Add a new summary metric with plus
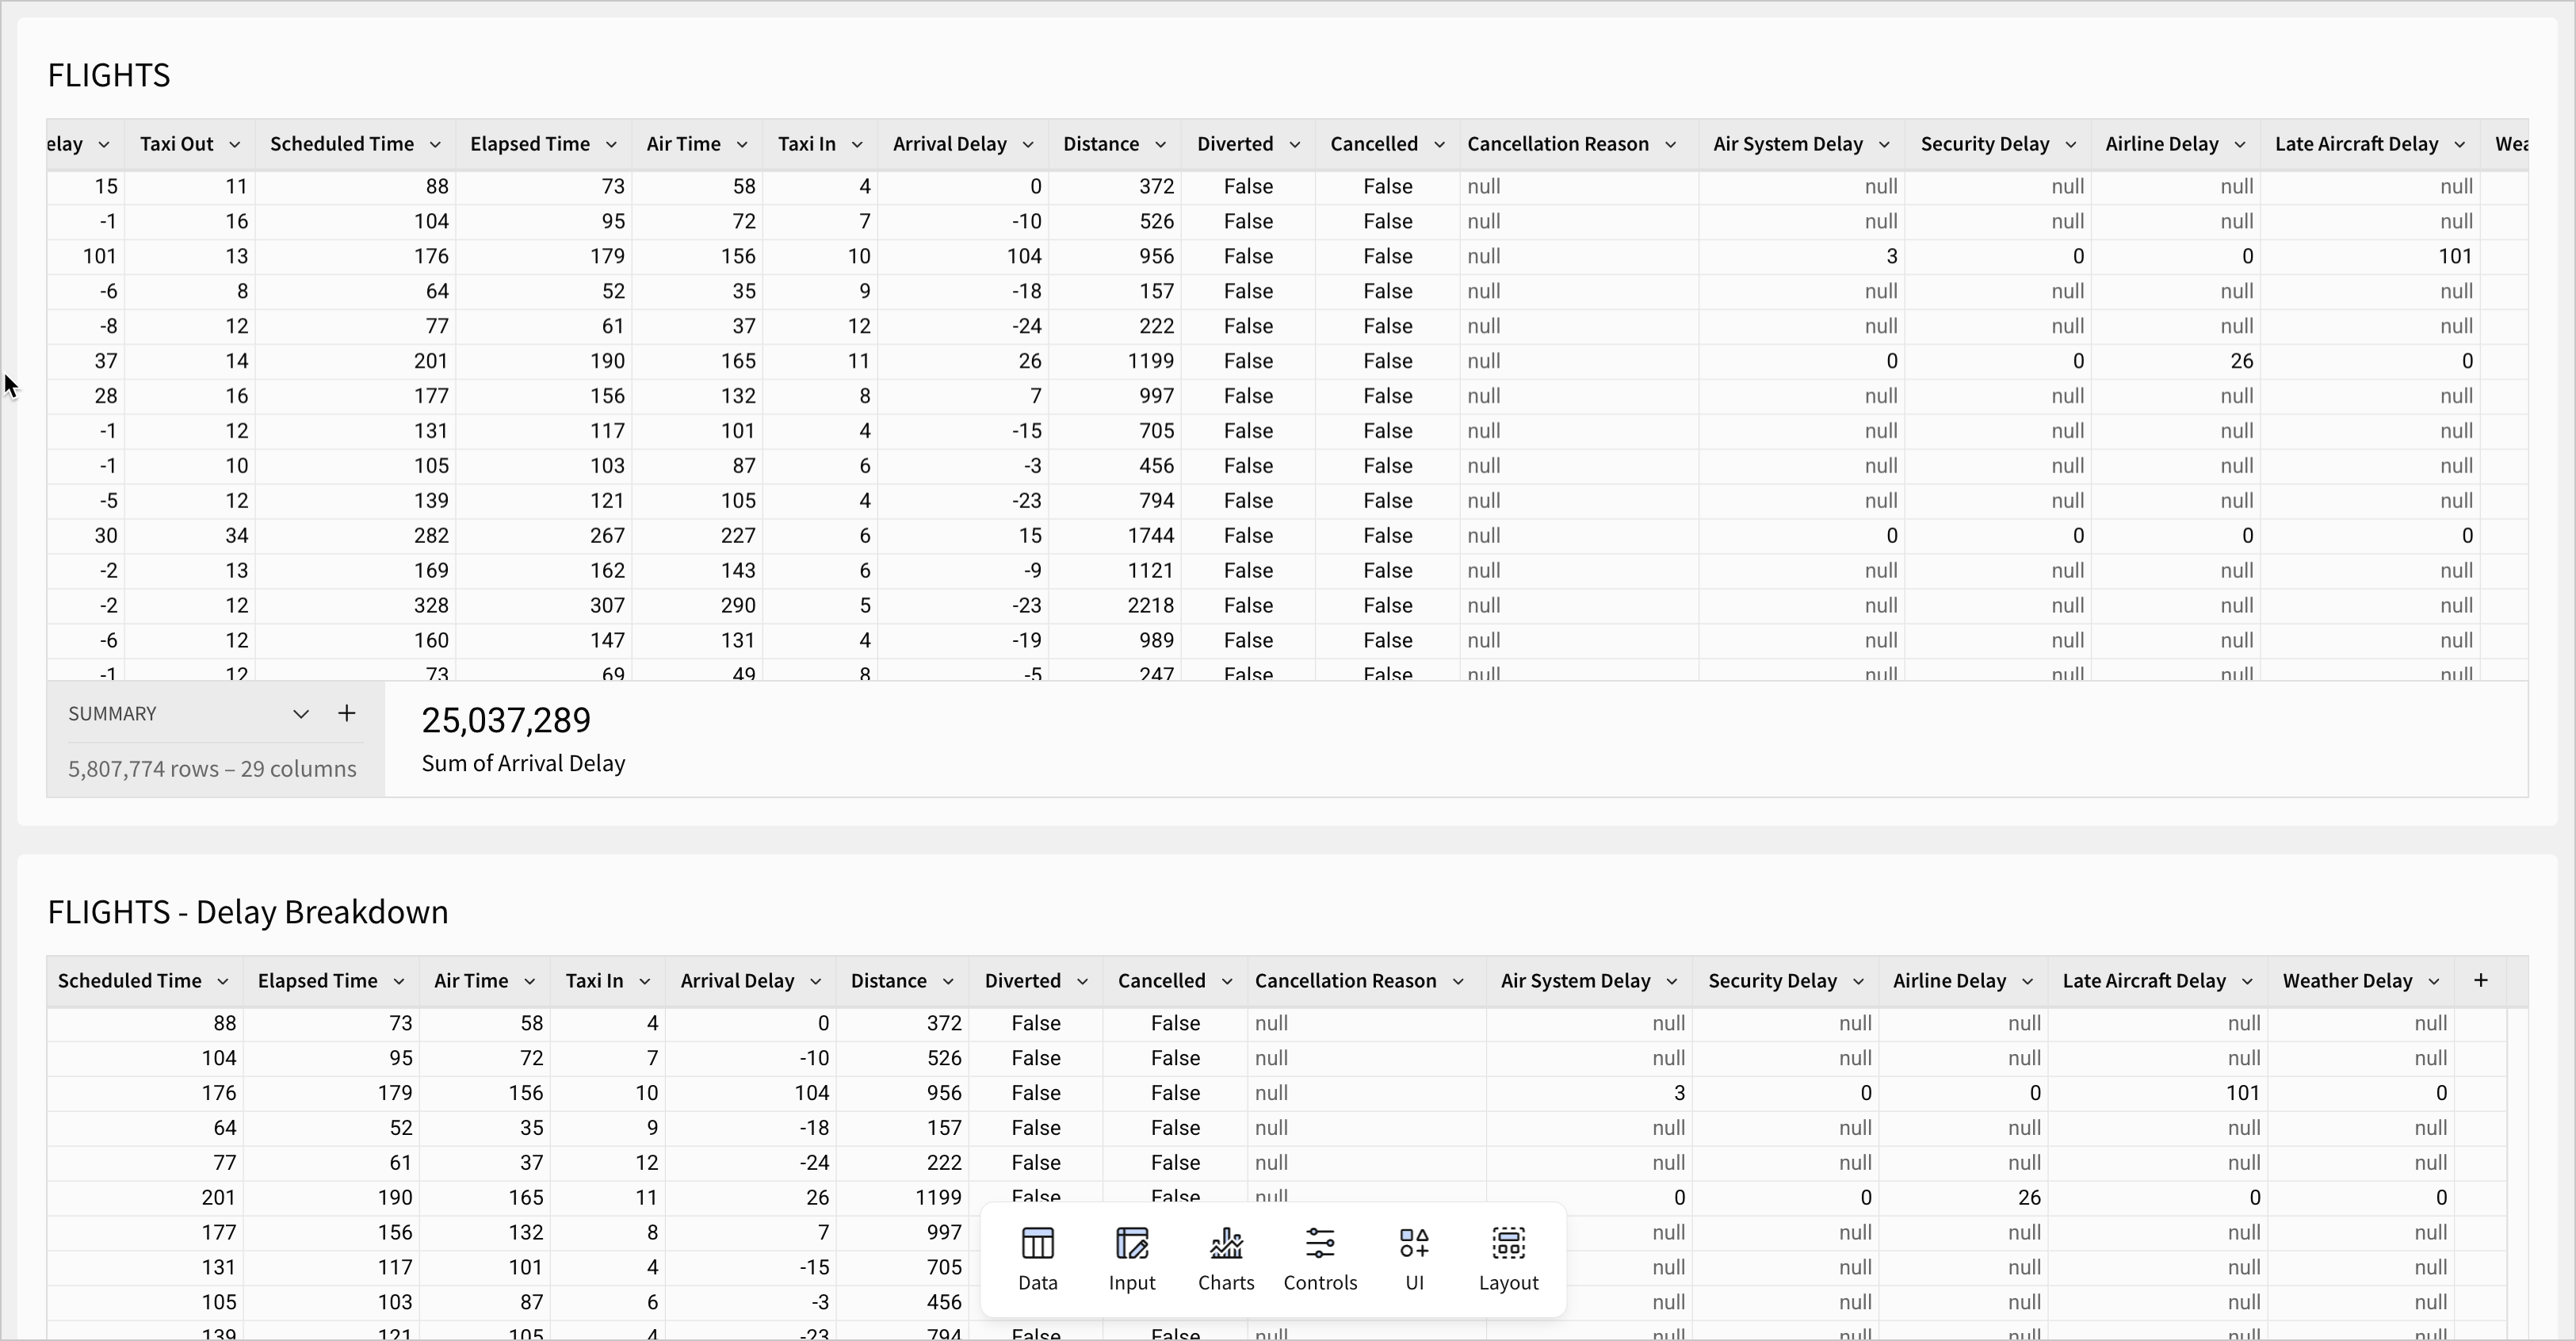 (x=346, y=713)
